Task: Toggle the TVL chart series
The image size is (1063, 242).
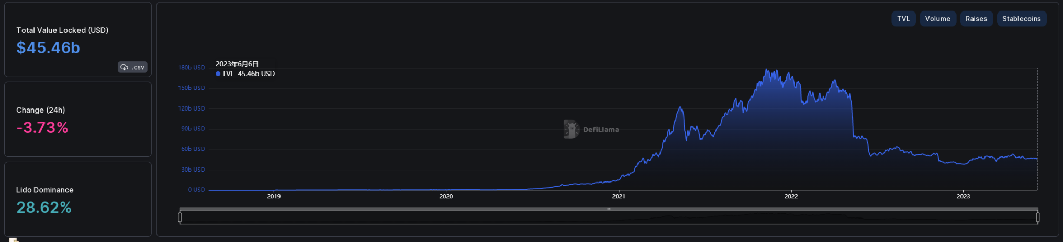Action: pyautogui.click(x=903, y=19)
